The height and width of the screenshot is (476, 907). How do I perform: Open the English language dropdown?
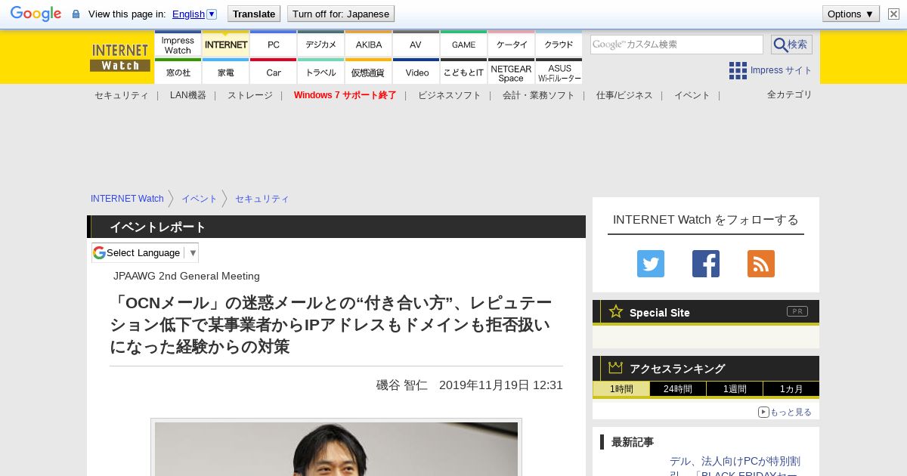coord(194,14)
